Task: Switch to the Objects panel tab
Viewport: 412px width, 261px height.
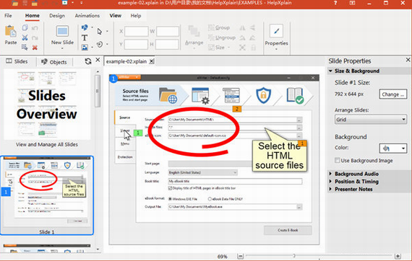Action: coord(54,62)
